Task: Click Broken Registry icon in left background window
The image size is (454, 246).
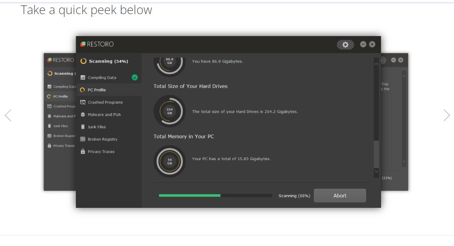Action: coord(49,136)
